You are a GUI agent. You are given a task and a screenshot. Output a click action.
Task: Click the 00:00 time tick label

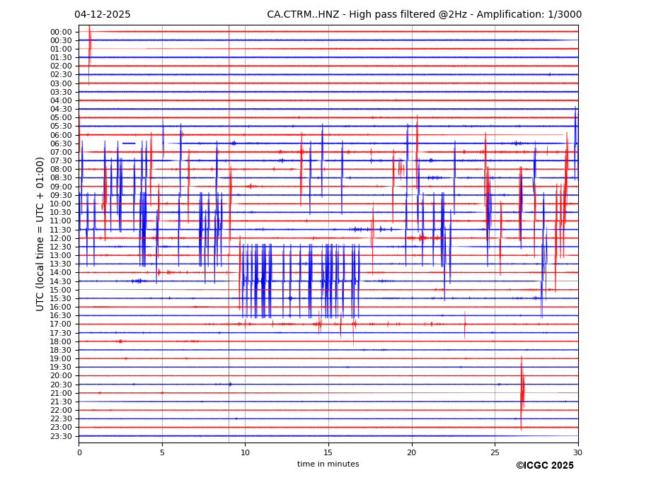tap(61, 32)
